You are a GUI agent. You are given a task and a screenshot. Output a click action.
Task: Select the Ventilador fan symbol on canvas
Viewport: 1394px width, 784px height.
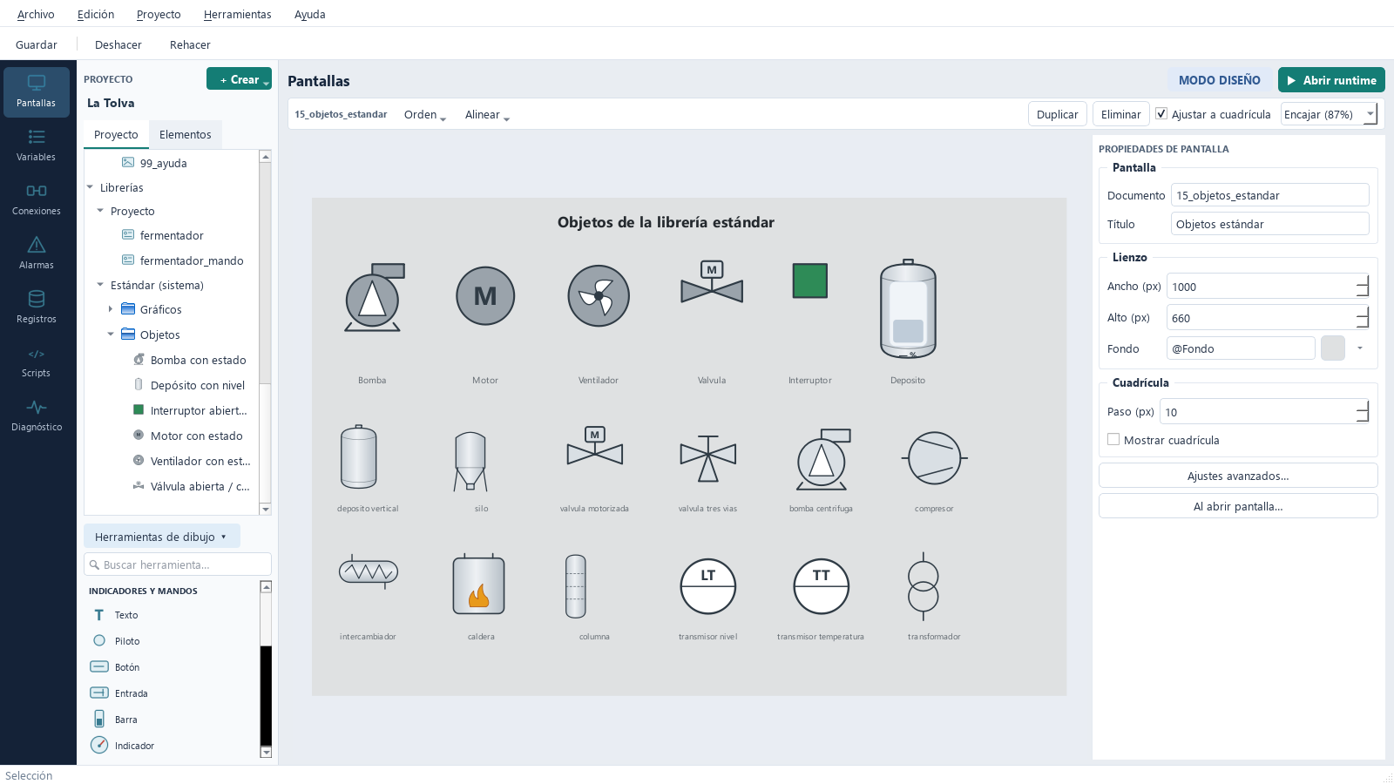coord(599,296)
